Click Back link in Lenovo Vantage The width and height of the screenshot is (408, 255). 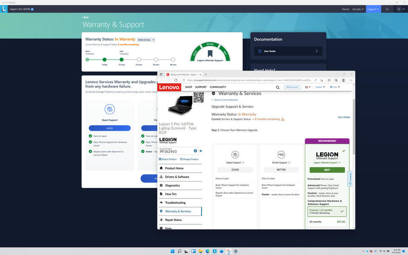[85, 17]
